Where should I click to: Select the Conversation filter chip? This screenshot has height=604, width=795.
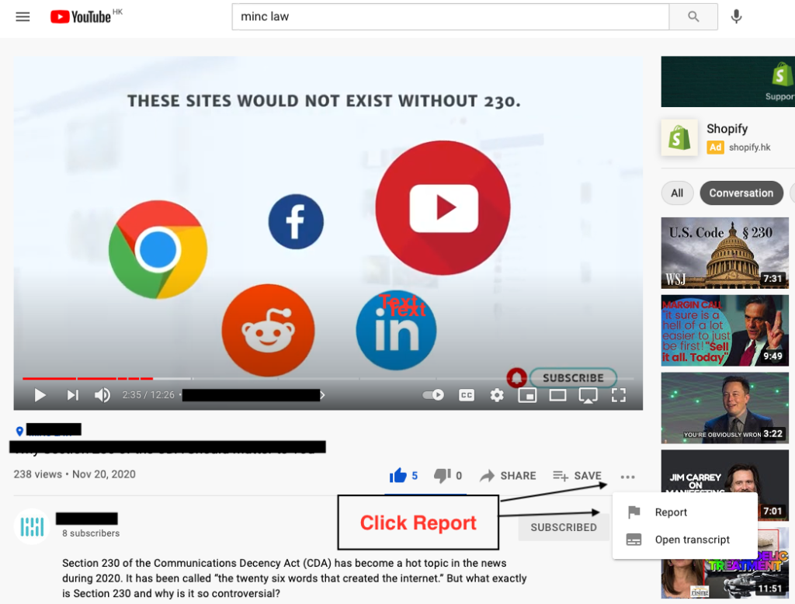[x=741, y=193]
